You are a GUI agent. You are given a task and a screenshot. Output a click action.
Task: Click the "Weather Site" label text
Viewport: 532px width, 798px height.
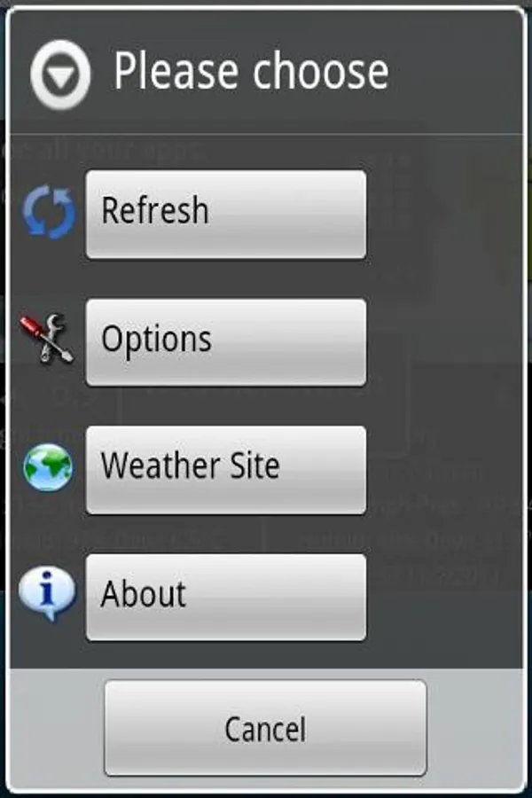(190, 465)
